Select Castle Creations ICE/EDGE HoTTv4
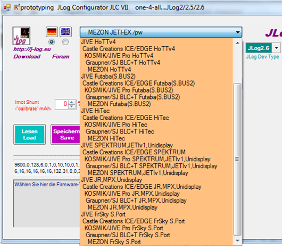This screenshot has width=283, height=250. point(156,49)
